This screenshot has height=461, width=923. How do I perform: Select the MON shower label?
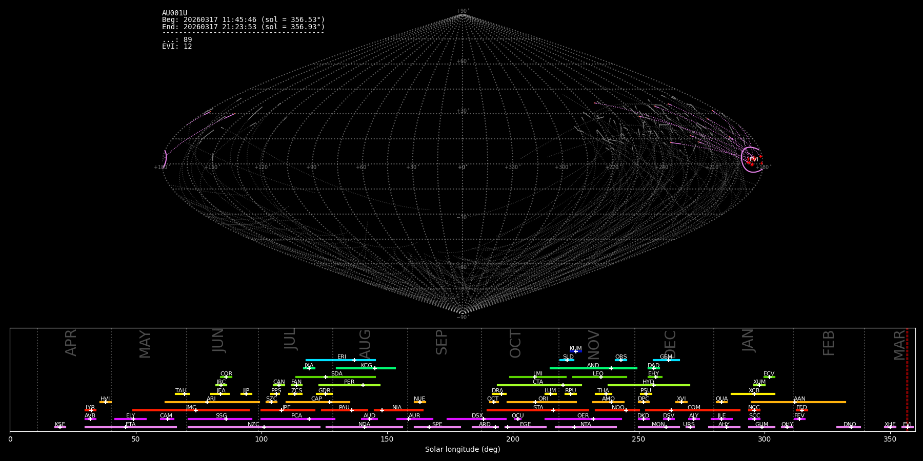point(658,425)
